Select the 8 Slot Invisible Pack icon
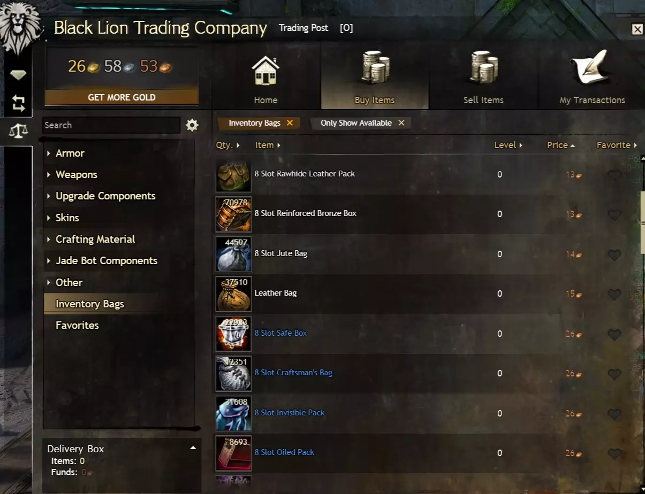Image resolution: width=645 pixels, height=494 pixels. pyautogui.click(x=233, y=413)
